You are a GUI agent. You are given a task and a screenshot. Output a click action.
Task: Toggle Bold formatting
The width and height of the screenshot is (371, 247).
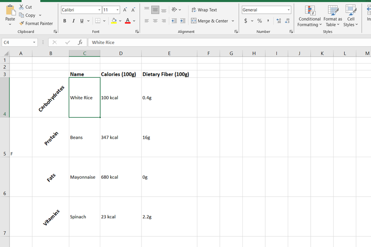pos(65,21)
